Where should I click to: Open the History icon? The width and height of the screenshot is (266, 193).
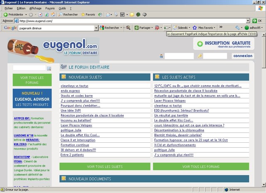(100, 15)
